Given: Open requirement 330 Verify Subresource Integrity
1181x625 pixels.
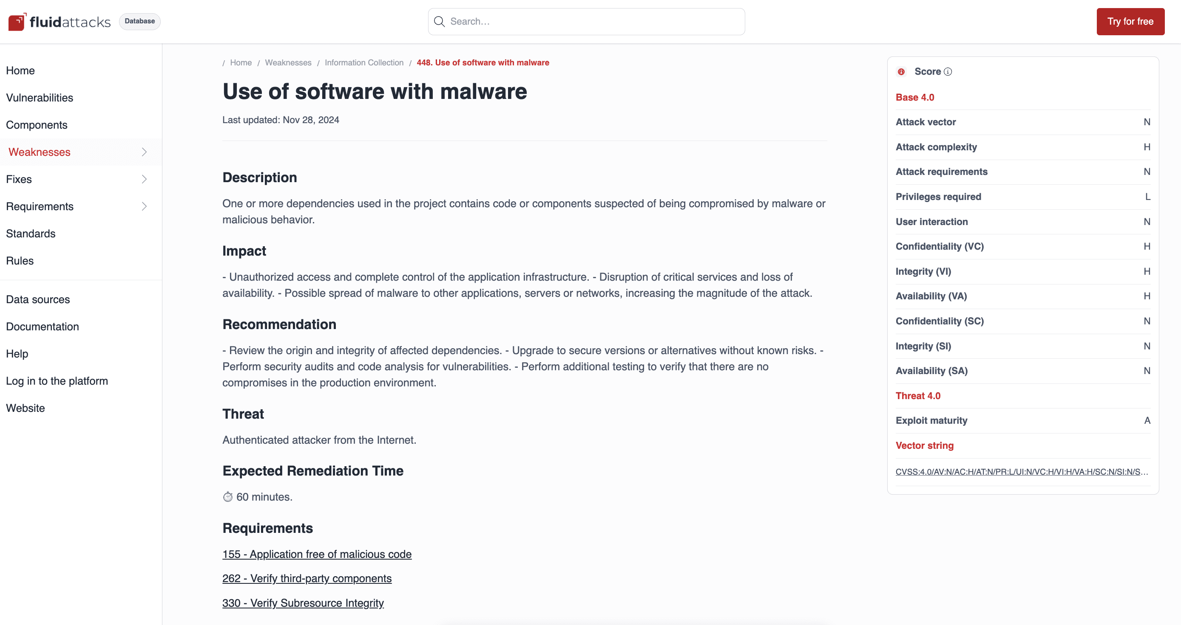Looking at the screenshot, I should 303,603.
